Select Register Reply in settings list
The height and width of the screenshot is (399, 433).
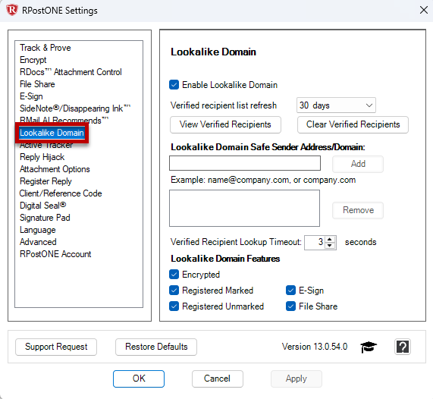point(45,181)
